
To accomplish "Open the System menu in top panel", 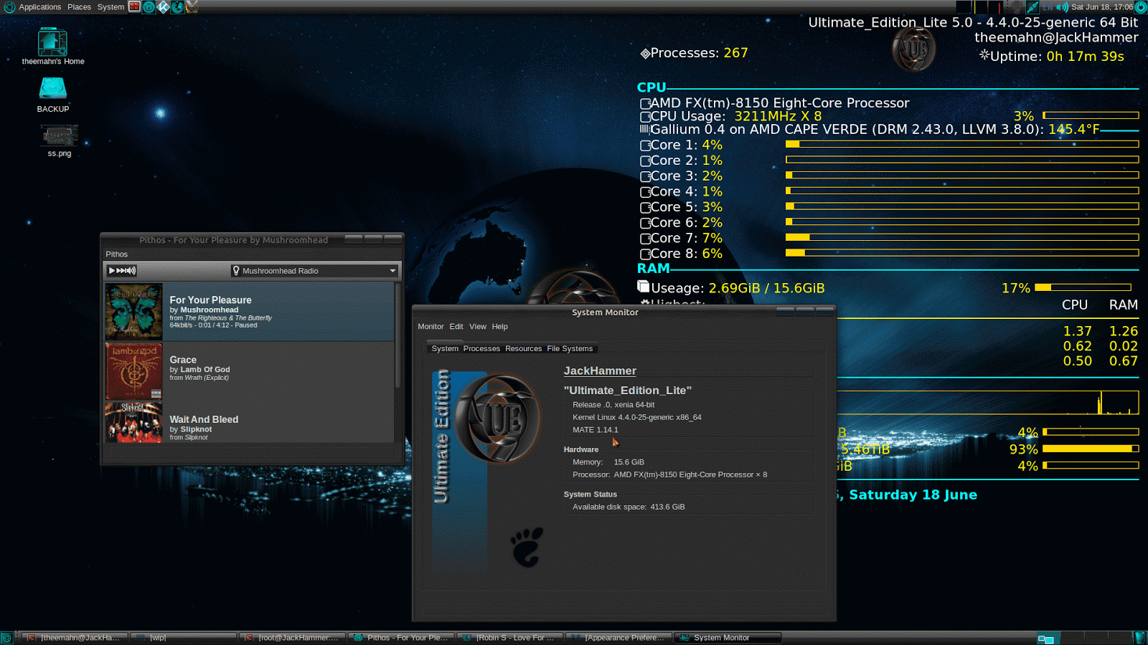I will [x=110, y=7].
